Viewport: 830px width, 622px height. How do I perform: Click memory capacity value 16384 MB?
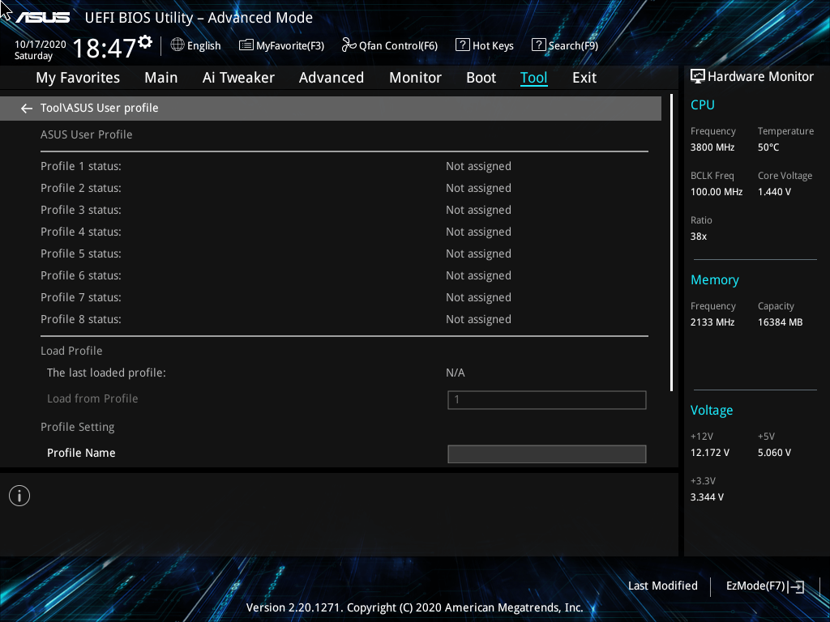point(781,322)
